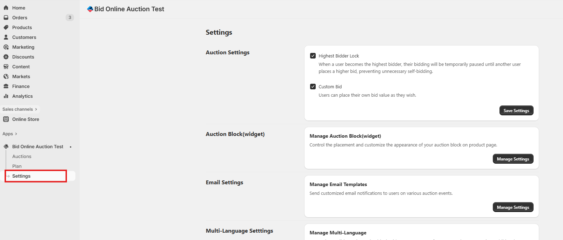
Task: Click the Discounts badge icon
Action: [x=6, y=57]
